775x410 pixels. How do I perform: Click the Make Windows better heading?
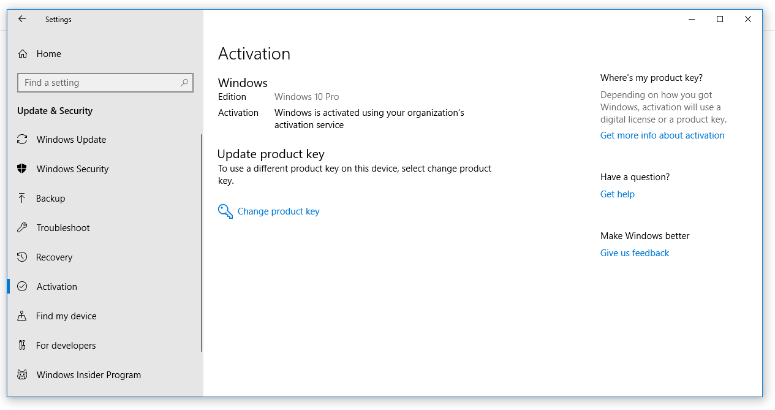point(645,236)
